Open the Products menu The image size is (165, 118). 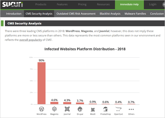pos(41,4)
